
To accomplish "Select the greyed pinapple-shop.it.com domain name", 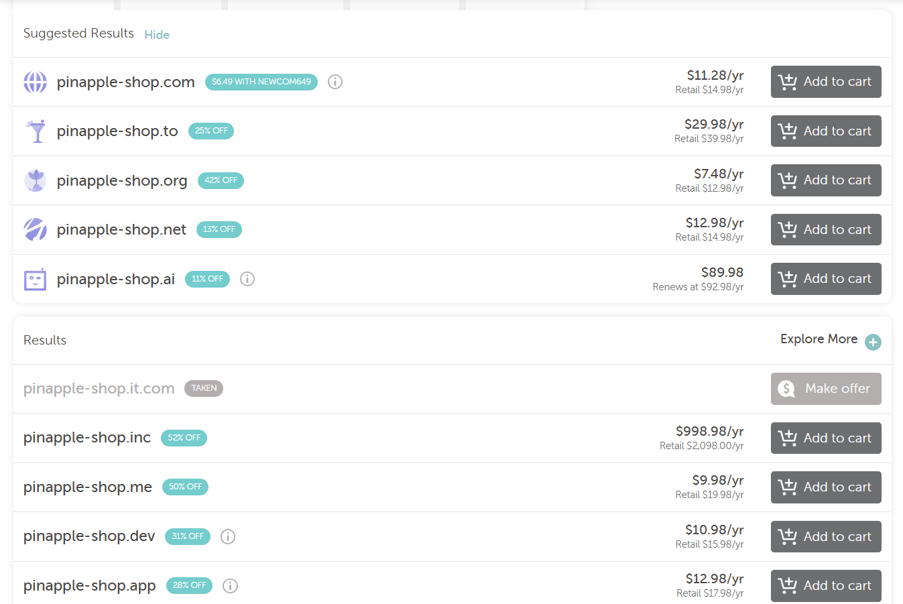I will (99, 389).
